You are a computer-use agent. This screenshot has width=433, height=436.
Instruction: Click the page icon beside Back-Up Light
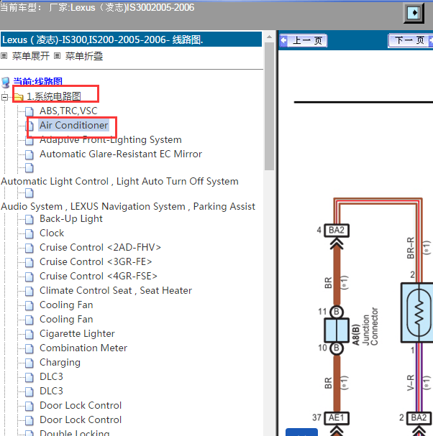coord(29,219)
